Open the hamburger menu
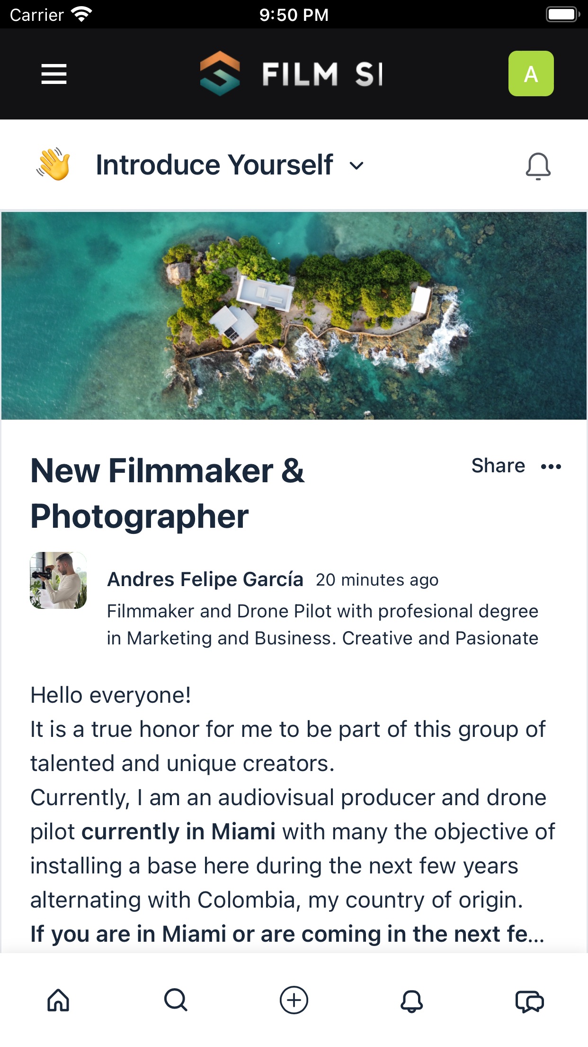This screenshot has width=588, height=1047. tap(54, 74)
